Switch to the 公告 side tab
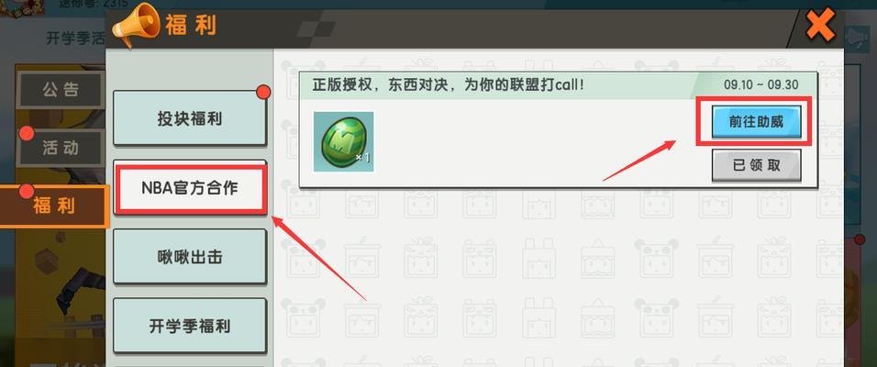The width and height of the screenshot is (877, 367). [61, 90]
